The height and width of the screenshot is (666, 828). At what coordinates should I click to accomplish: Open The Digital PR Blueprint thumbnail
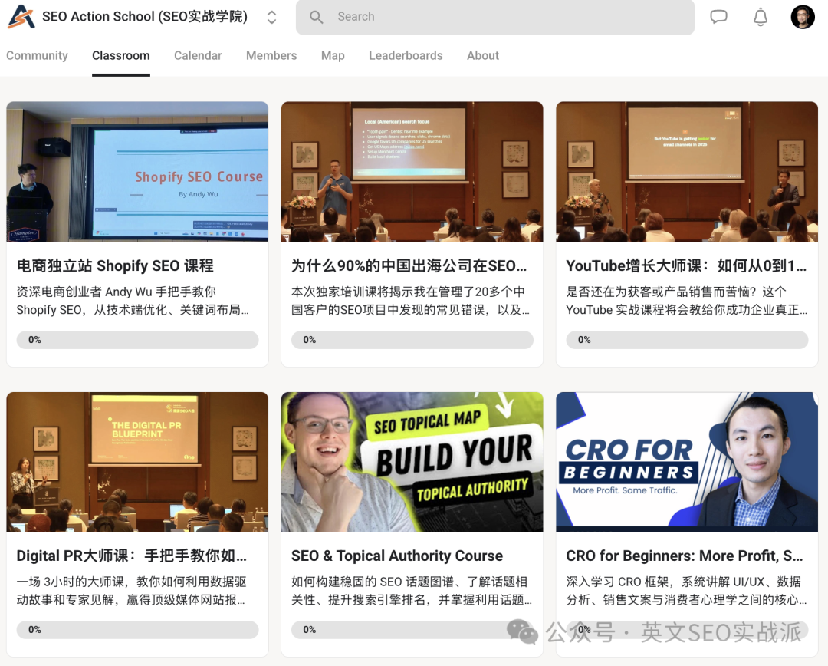point(137,462)
